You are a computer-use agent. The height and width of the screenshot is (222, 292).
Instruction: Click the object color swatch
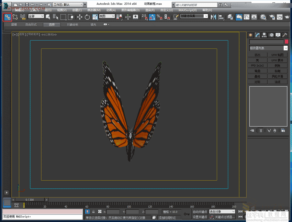287,42
